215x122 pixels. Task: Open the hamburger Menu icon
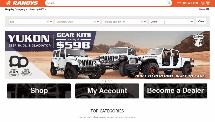click(208, 9)
